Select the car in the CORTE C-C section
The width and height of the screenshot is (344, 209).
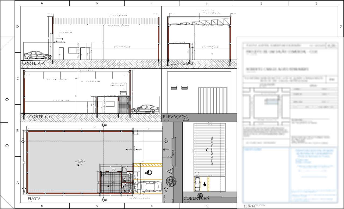click(145, 109)
